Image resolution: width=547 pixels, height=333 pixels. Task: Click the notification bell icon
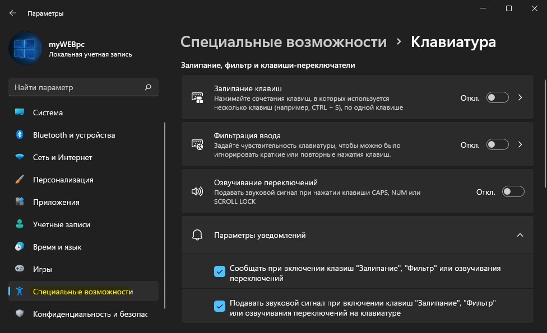[x=197, y=234]
